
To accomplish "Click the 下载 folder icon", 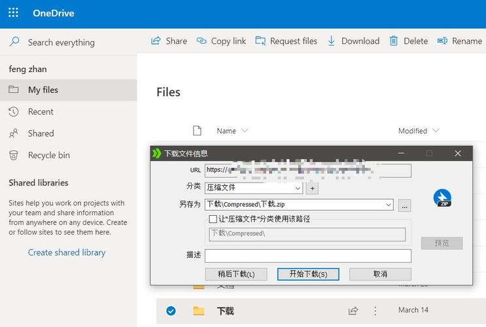I will [198, 311].
